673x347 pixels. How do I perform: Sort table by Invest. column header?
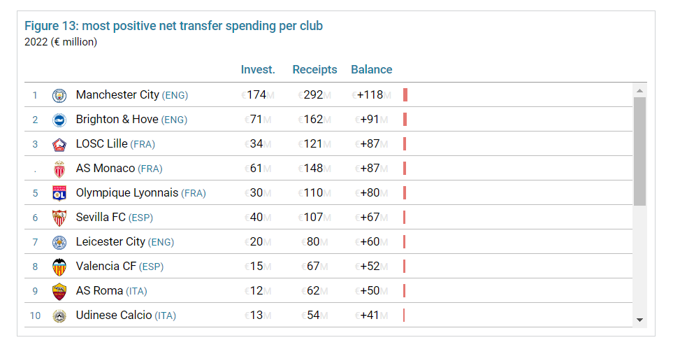coord(258,69)
